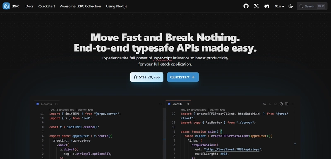Click the client.ts file type icon
This screenshot has height=159, width=331.
[169, 104]
